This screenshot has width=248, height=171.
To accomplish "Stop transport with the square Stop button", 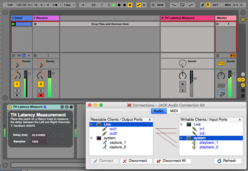I will pos(119,5).
